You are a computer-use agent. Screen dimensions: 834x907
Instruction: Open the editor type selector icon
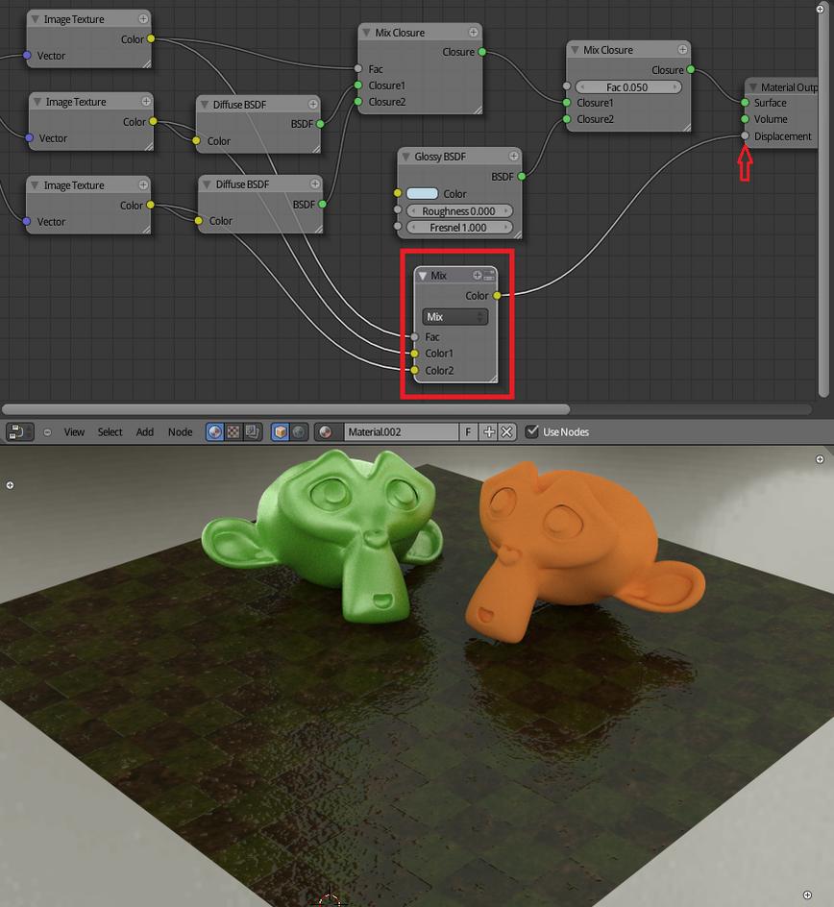(x=19, y=432)
